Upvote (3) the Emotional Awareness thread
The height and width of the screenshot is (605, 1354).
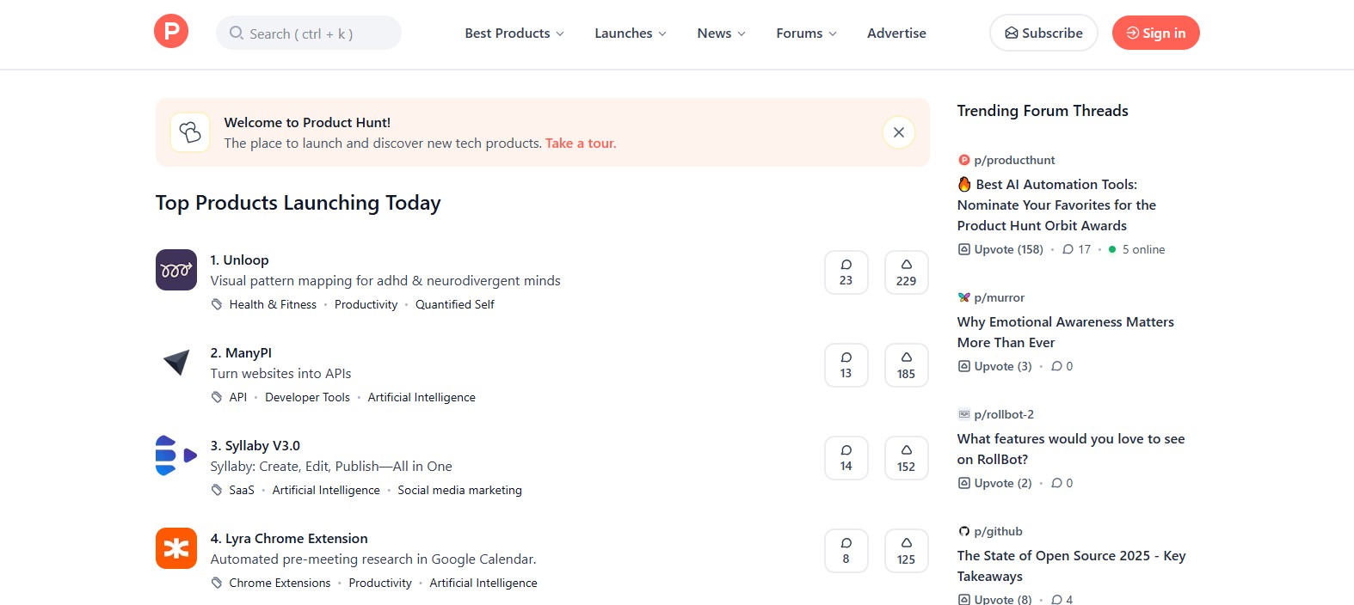[994, 366]
